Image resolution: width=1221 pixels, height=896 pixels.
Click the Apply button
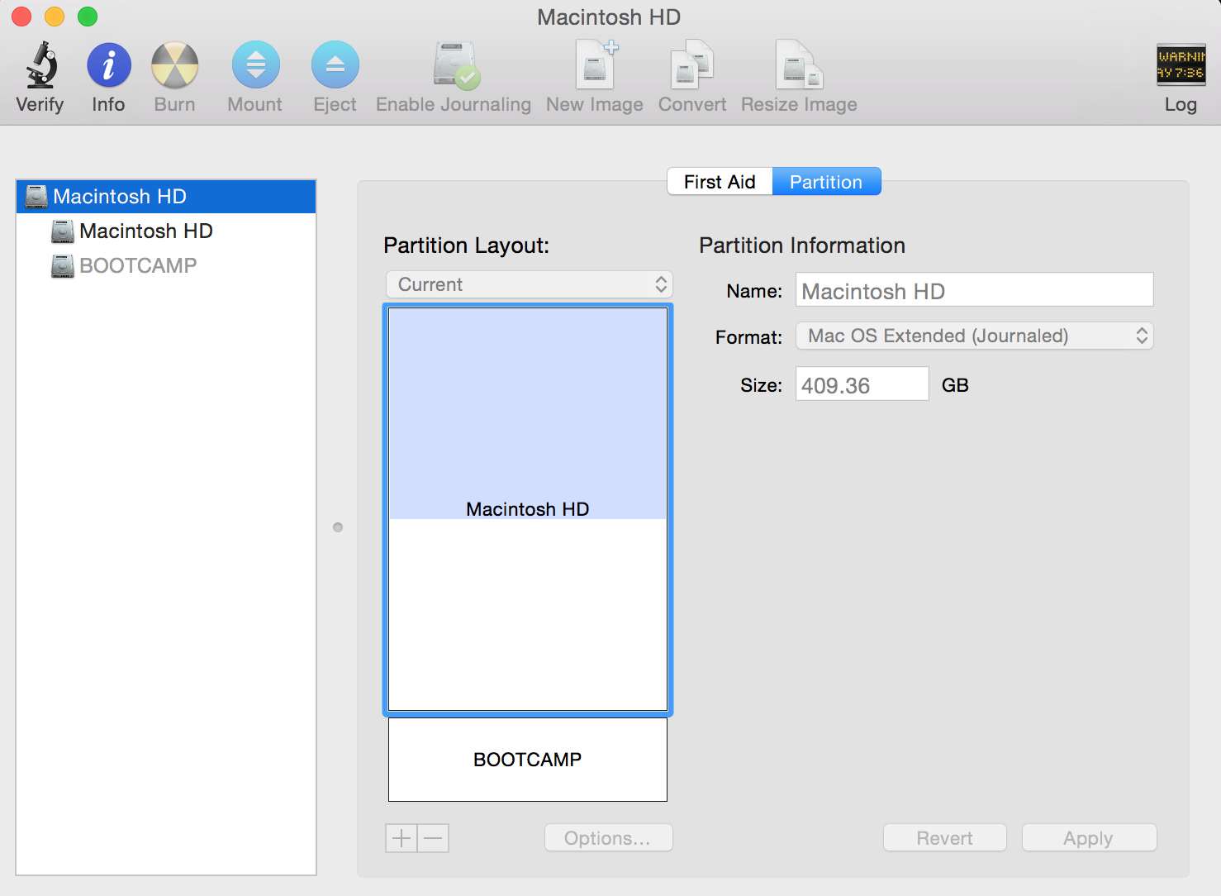tap(1089, 838)
